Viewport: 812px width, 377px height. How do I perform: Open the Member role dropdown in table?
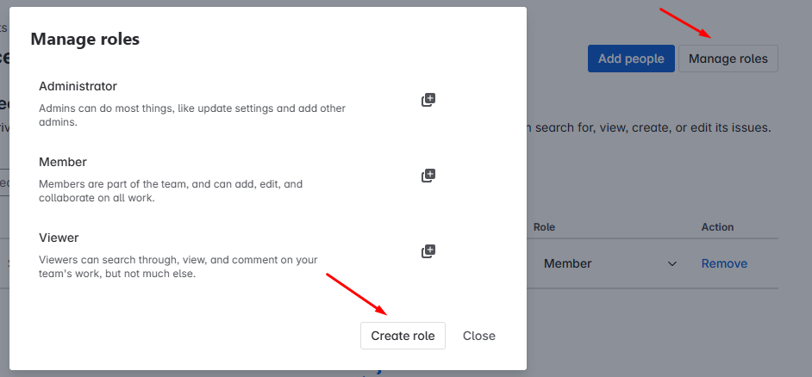(x=610, y=263)
